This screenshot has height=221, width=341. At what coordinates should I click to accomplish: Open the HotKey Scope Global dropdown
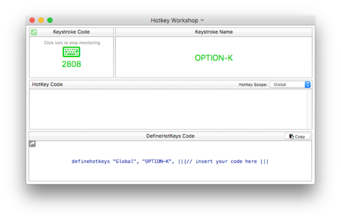pyautogui.click(x=290, y=84)
